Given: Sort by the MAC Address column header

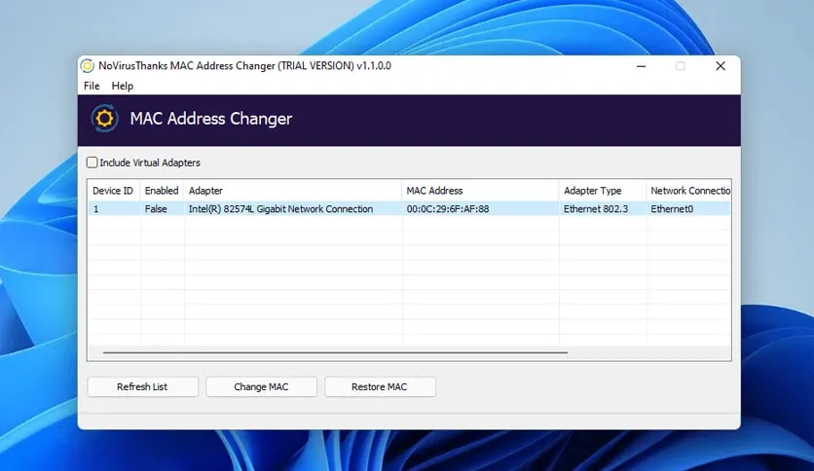Looking at the screenshot, I should click(480, 191).
